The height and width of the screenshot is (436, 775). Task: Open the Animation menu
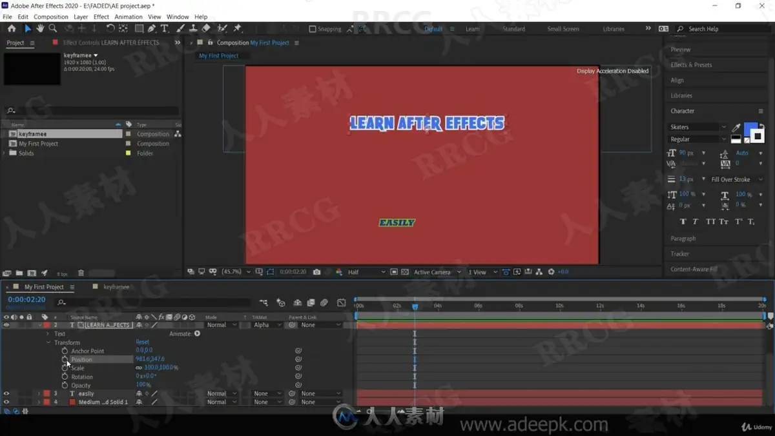point(129,17)
